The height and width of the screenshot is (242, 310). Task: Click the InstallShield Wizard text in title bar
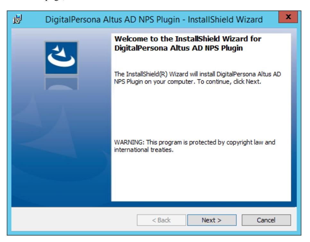pyautogui.click(x=225, y=20)
